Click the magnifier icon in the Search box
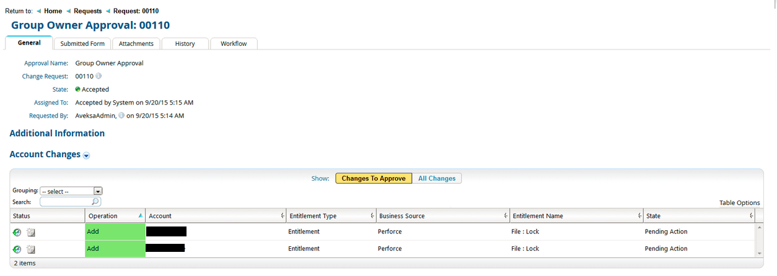Viewport: 777px width, 276px height. [x=95, y=202]
